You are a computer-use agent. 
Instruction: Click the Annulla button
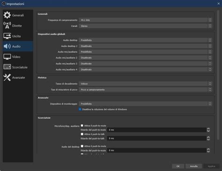pos(194,166)
